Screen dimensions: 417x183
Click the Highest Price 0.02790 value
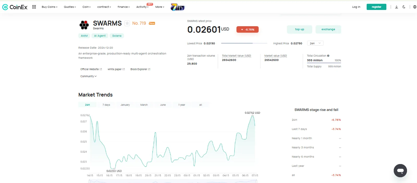[x=296, y=43]
